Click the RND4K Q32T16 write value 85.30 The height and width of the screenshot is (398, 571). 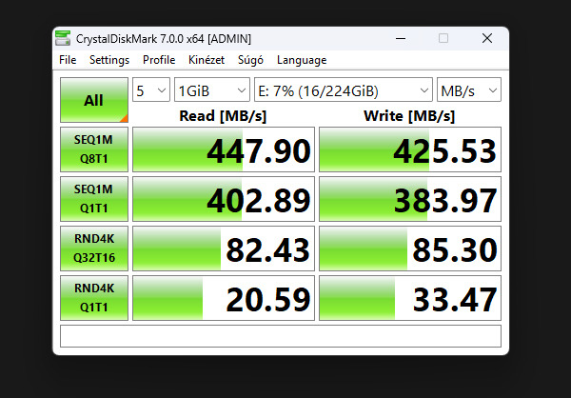410,249
